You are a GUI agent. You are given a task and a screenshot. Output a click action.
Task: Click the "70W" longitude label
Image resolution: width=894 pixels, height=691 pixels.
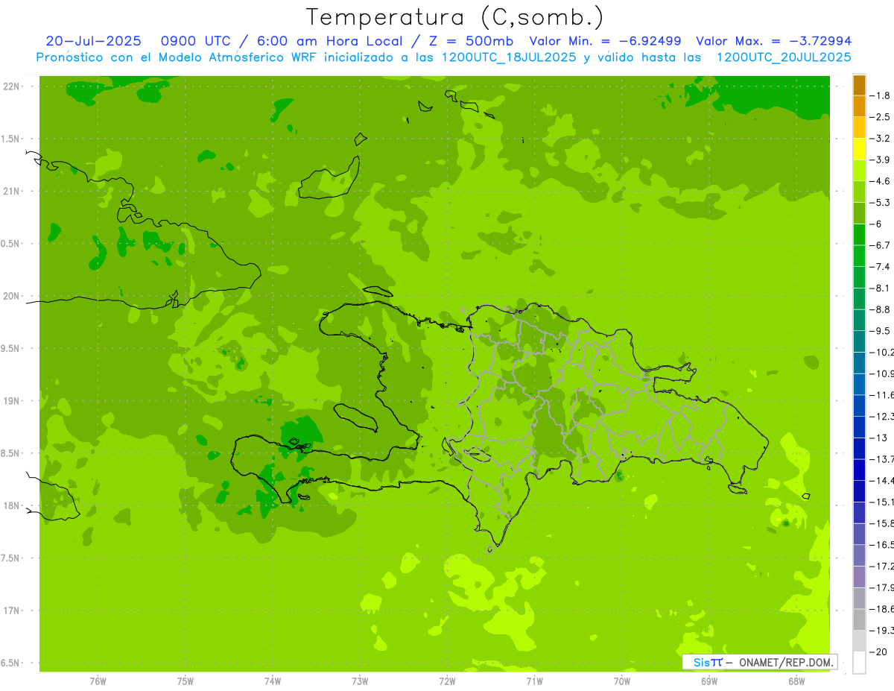coord(622,682)
